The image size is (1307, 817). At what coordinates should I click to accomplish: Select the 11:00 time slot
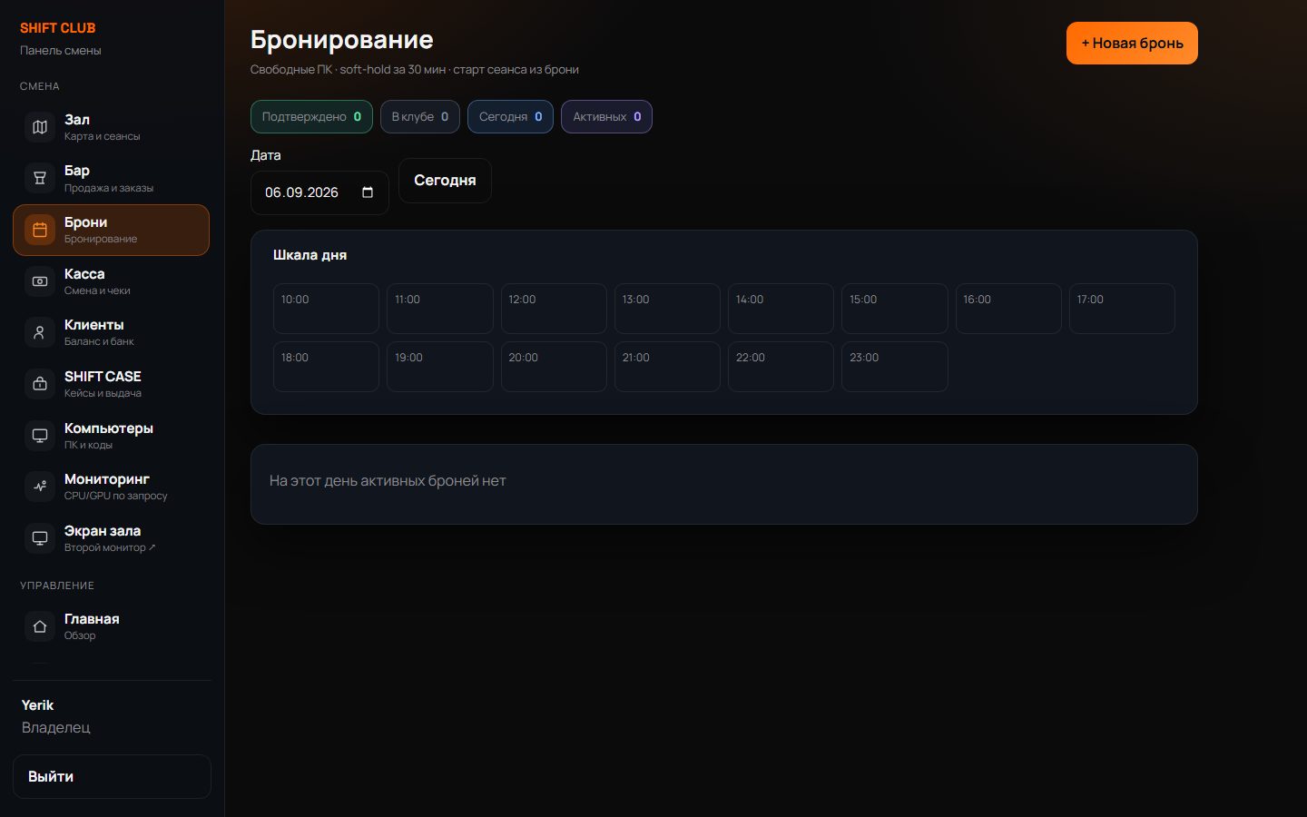440,309
